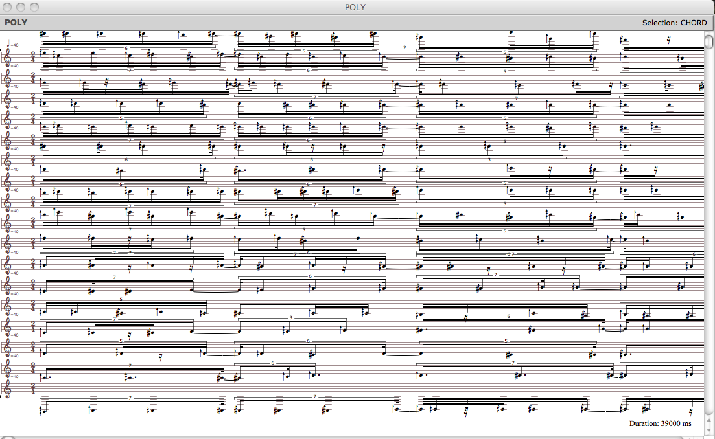Click the 'Selection: CHORD' mode indicator
Image resolution: width=715 pixels, height=439 pixels.
[x=674, y=23]
